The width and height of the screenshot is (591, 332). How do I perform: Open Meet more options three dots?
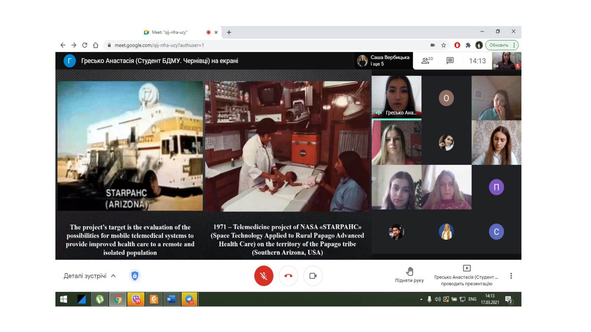pos(511,276)
